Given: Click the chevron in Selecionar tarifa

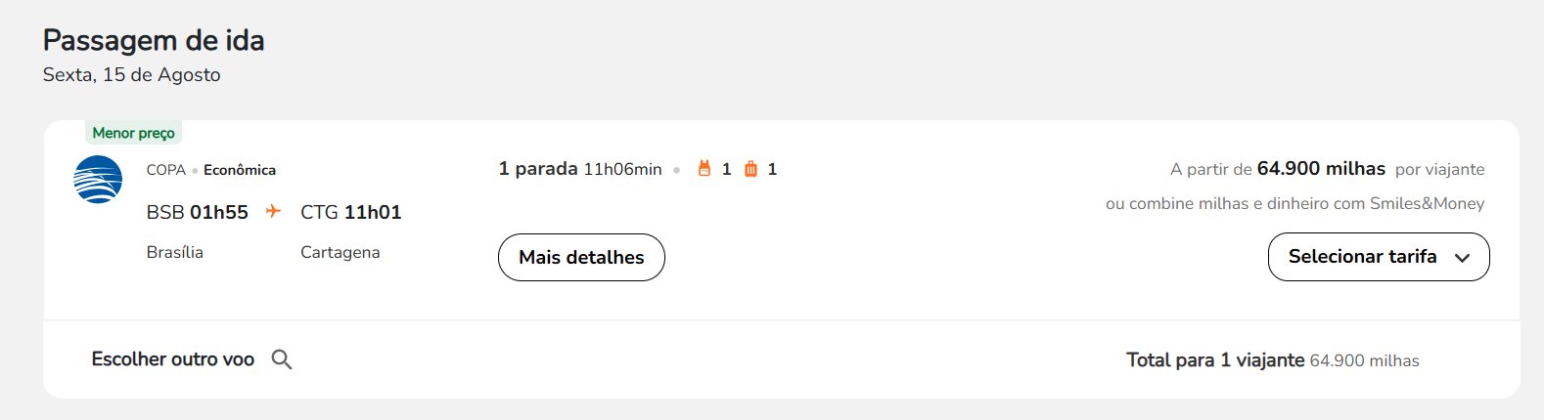Looking at the screenshot, I should pos(1463,258).
